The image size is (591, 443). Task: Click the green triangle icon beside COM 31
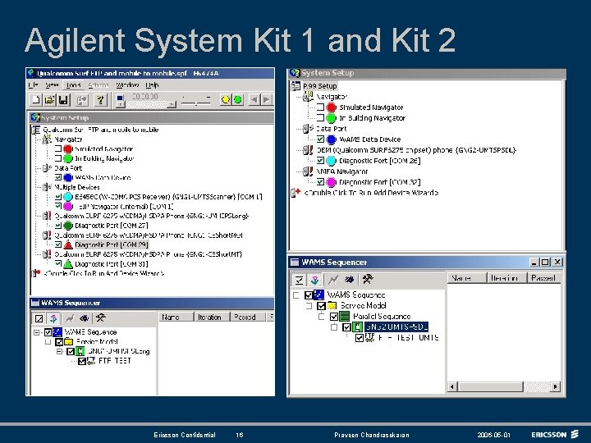click(x=68, y=263)
